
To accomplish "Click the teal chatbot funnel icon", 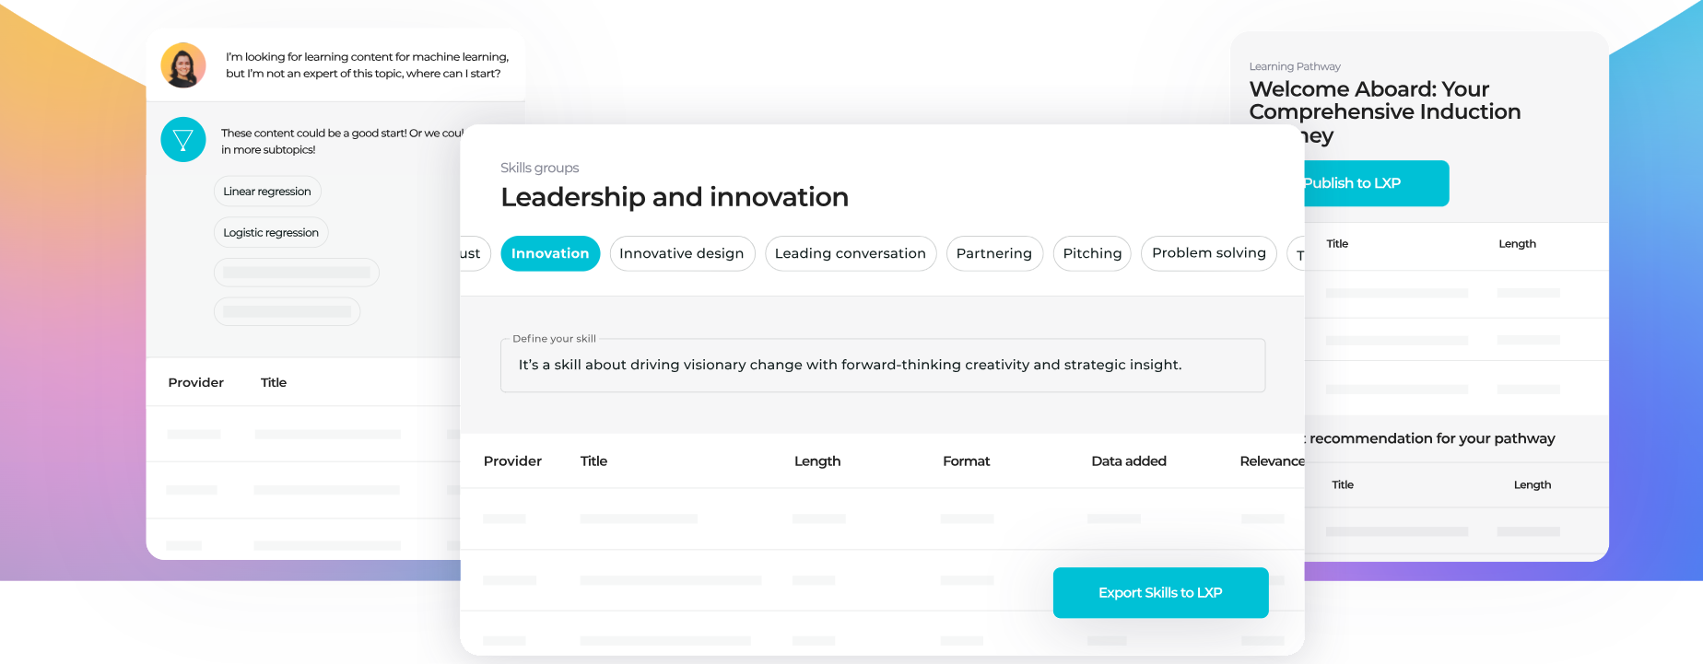I will click(x=183, y=139).
